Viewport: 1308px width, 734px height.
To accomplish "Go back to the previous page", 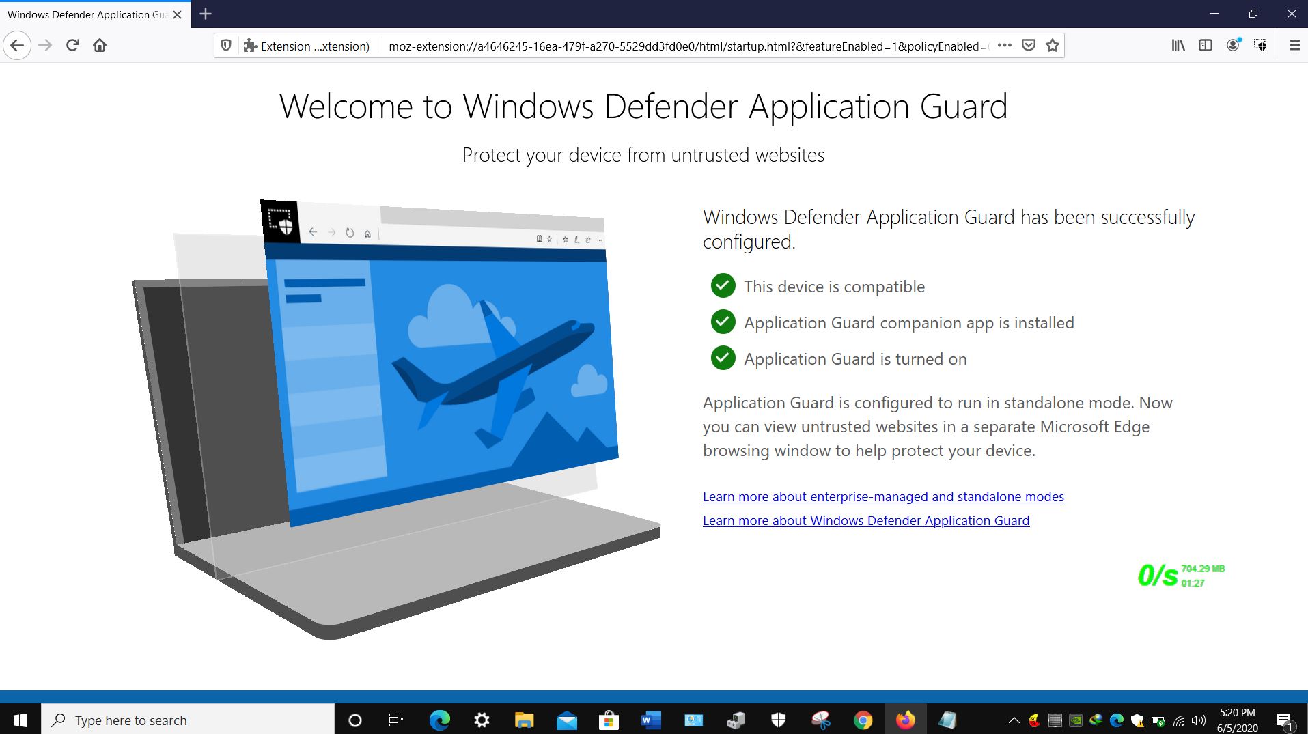I will pyautogui.click(x=17, y=46).
